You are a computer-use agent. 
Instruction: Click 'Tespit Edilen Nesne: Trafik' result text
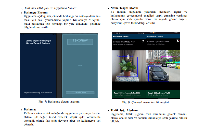159,93
